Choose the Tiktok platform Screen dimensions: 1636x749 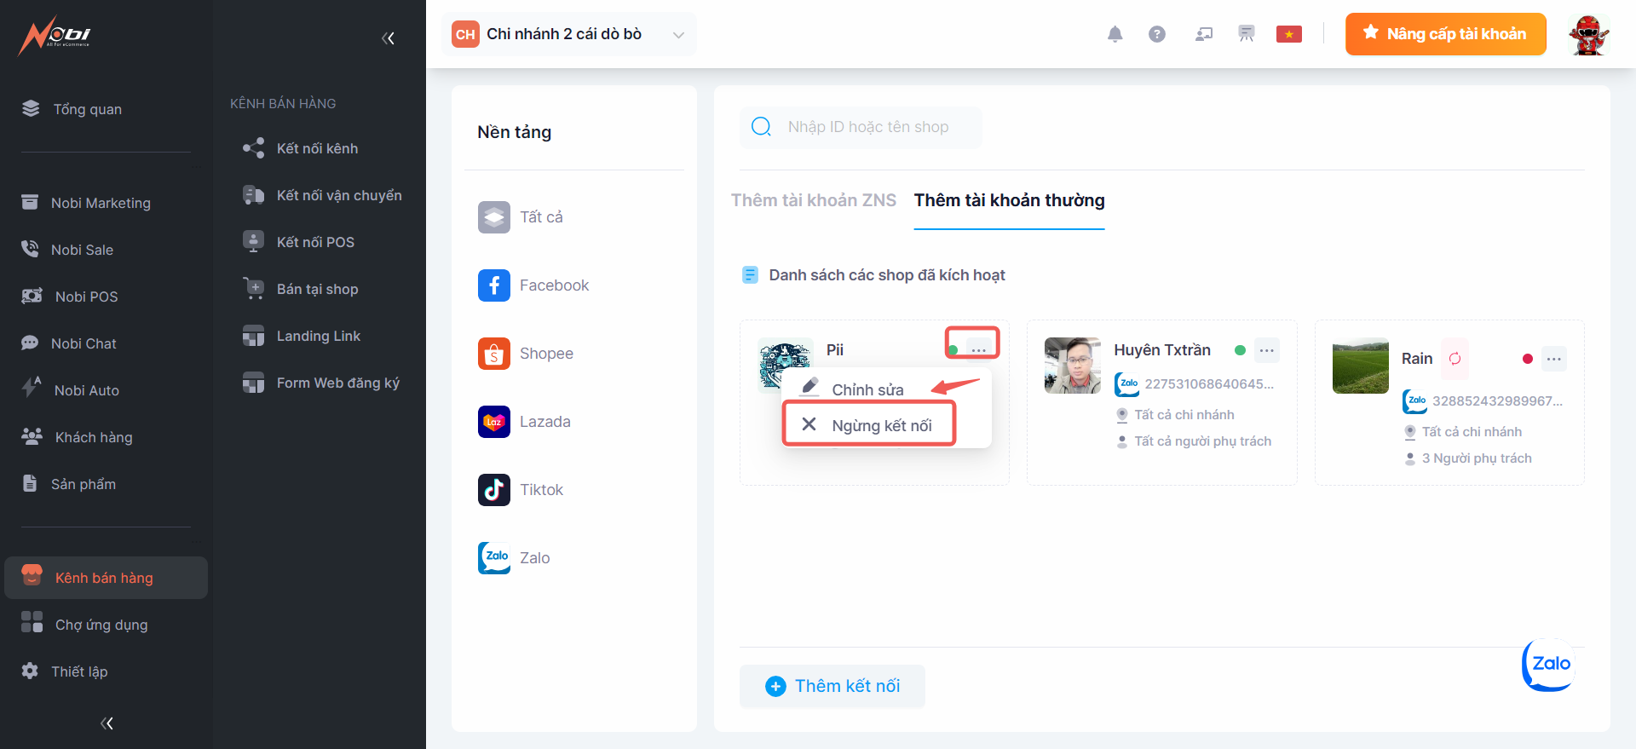(541, 490)
